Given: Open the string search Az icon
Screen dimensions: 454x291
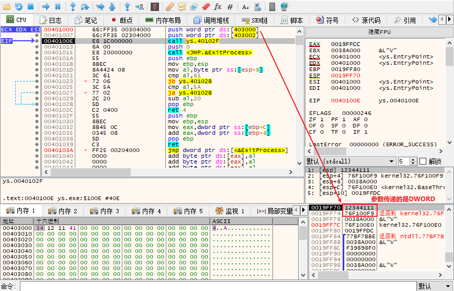Looking at the screenshot, I should [245, 6].
